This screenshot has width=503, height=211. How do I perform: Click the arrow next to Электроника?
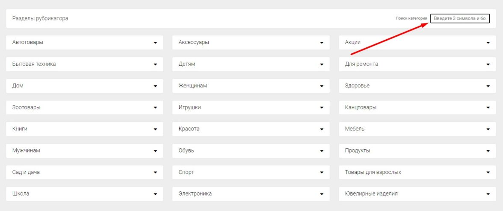[x=322, y=194]
